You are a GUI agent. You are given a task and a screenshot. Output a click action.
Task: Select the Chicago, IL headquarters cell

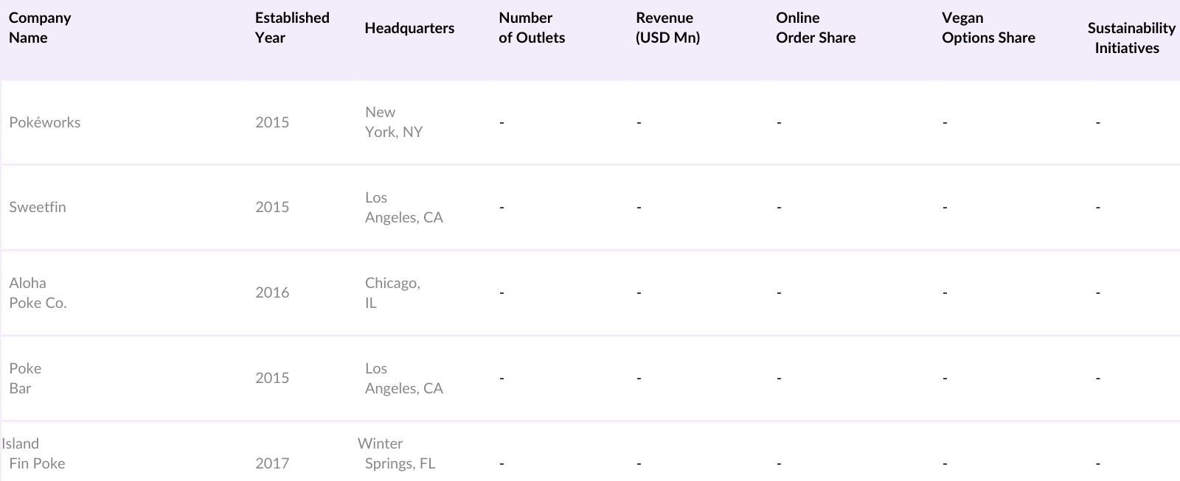tap(392, 292)
